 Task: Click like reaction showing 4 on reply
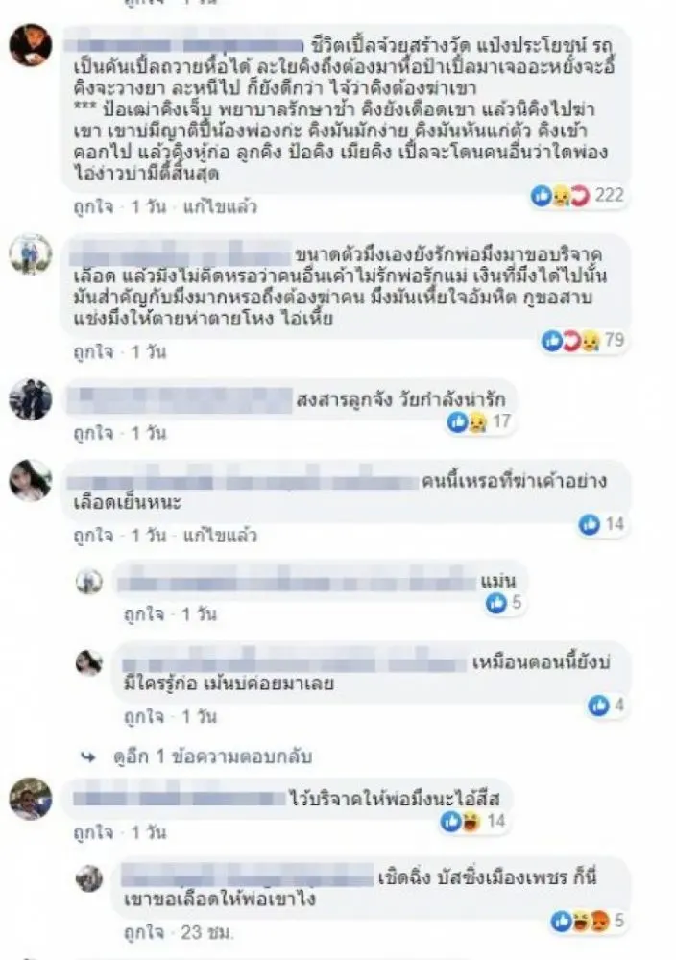pos(606,706)
